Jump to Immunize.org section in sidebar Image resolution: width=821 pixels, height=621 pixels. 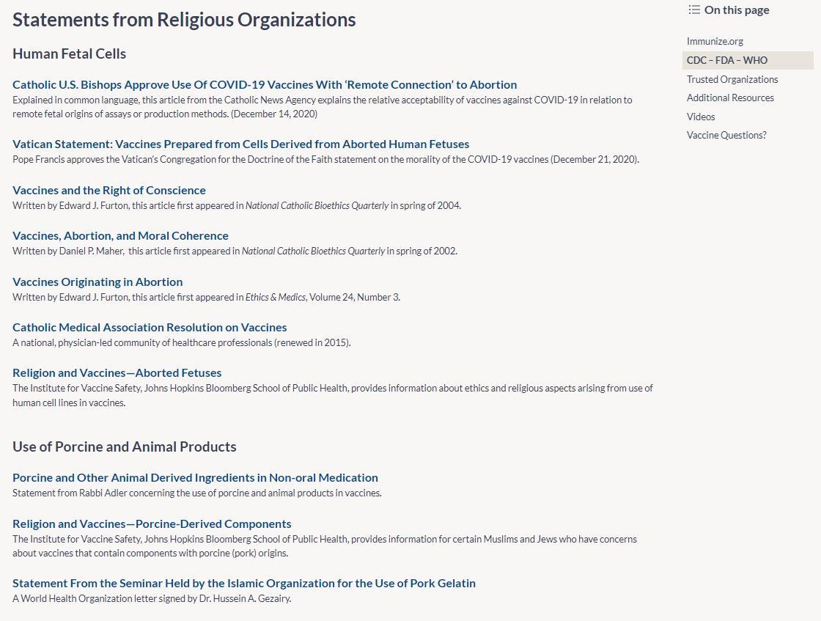click(715, 42)
